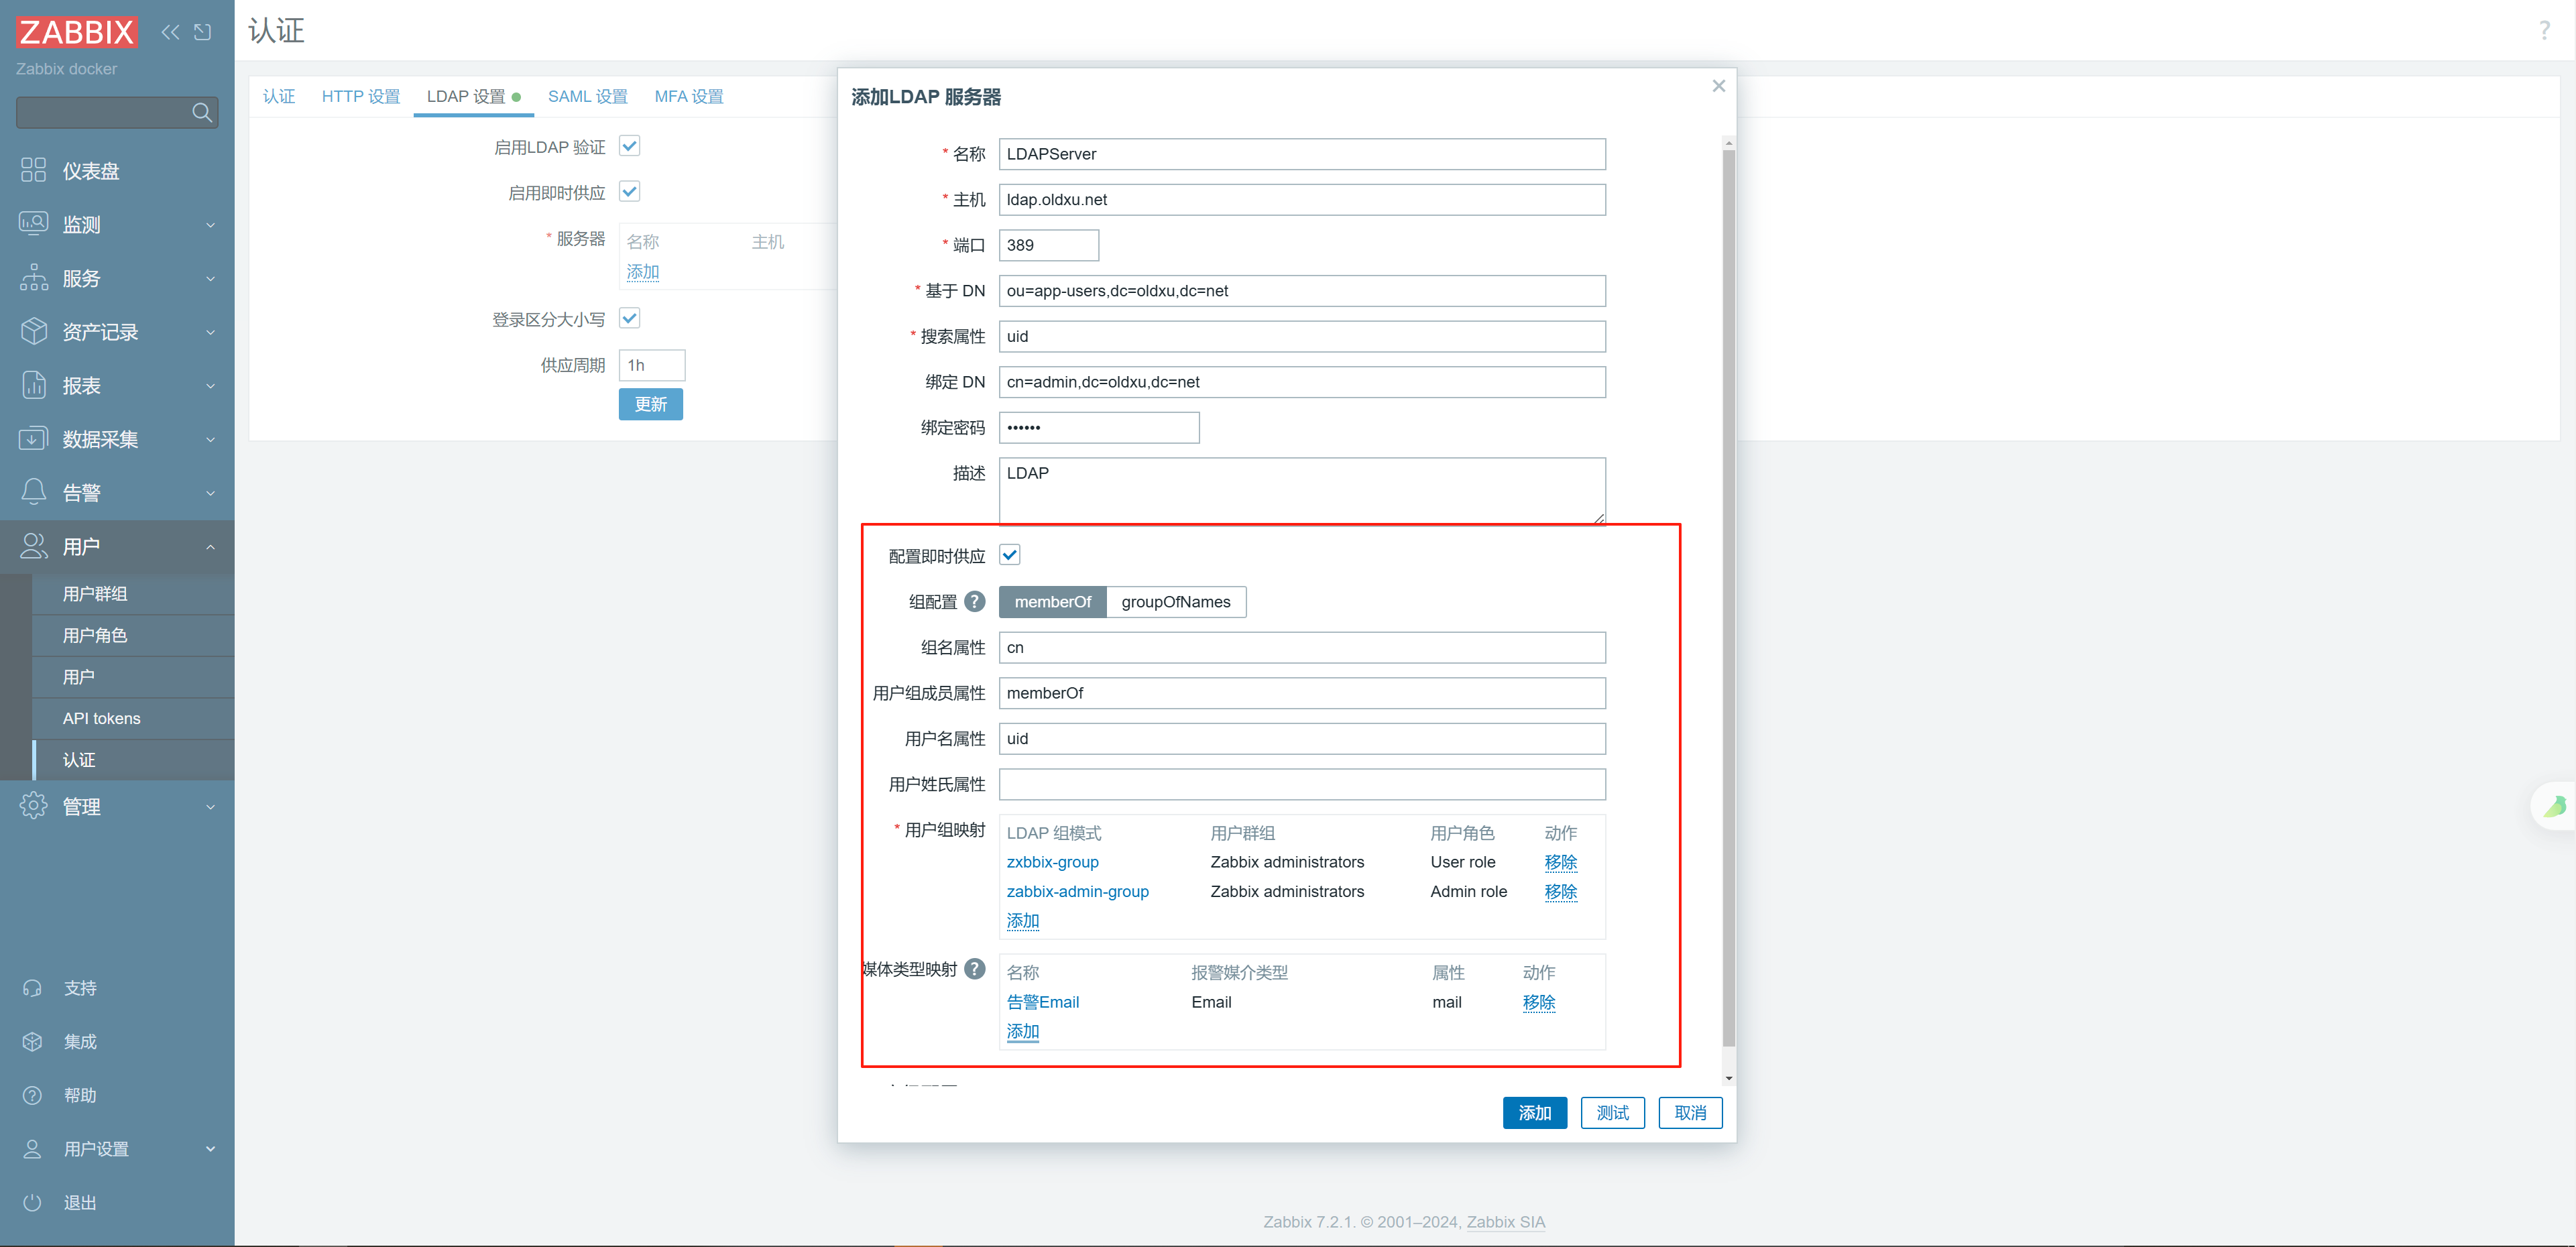Image resolution: width=2576 pixels, height=1247 pixels.
Task: Click the top-right question mark help icon
Action: point(2544,31)
